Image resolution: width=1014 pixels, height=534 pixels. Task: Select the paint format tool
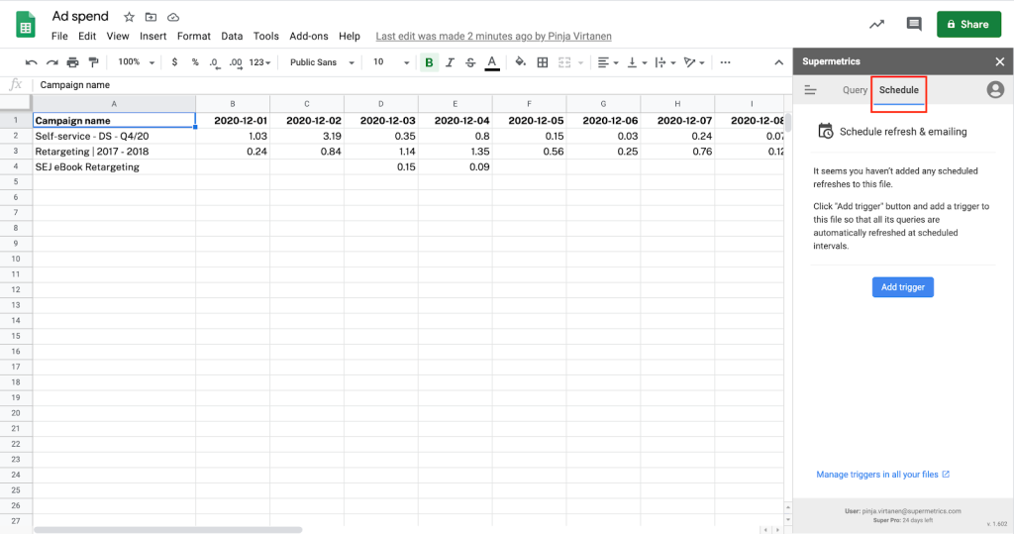pos(93,62)
